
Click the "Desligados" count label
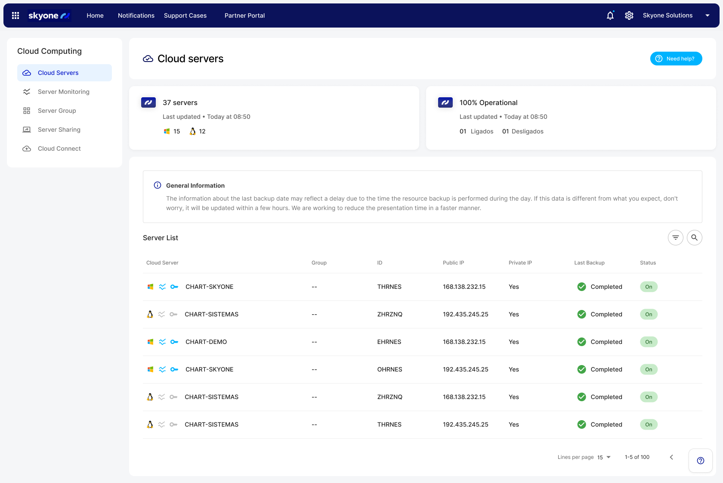pos(528,131)
